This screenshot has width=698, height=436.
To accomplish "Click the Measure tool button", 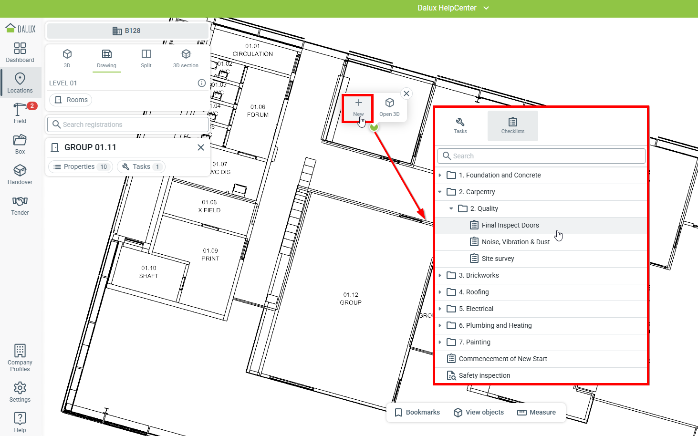I will [x=537, y=412].
